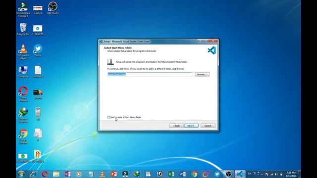Select VLC media player desktop shortcut
This screenshot has height=178, width=317.
[23, 52]
